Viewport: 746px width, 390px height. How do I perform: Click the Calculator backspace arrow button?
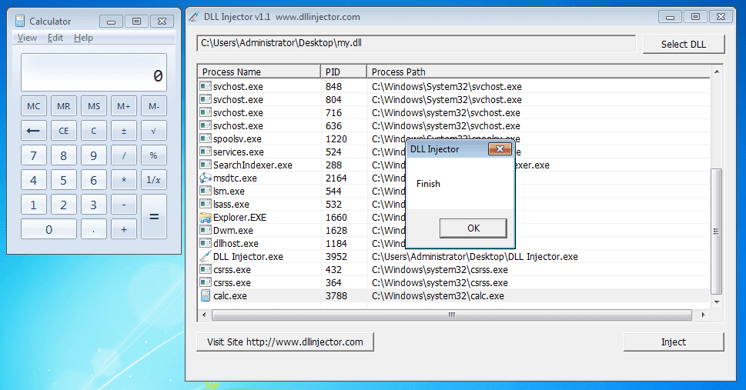(x=34, y=131)
